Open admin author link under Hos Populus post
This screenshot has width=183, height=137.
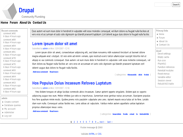pyautogui.click(x=45, y=88)
